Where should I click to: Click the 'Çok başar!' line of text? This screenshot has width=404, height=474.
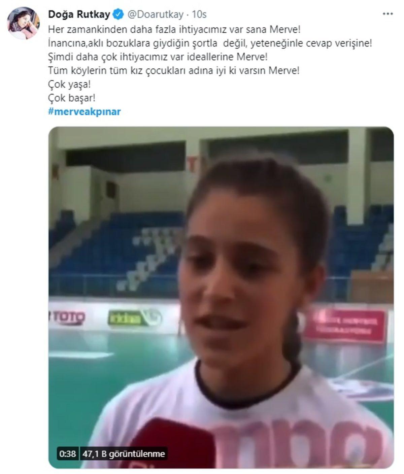tap(72, 98)
